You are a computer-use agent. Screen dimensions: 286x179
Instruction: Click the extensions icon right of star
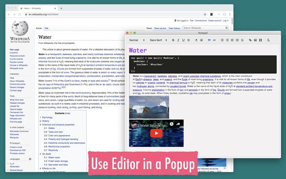click(211, 14)
